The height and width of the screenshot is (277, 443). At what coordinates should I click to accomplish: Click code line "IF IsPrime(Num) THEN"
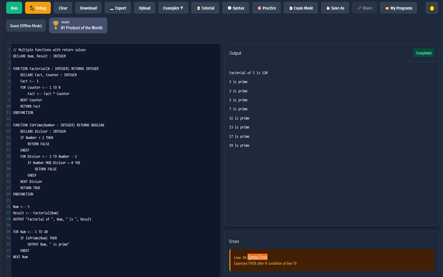tap(38, 238)
